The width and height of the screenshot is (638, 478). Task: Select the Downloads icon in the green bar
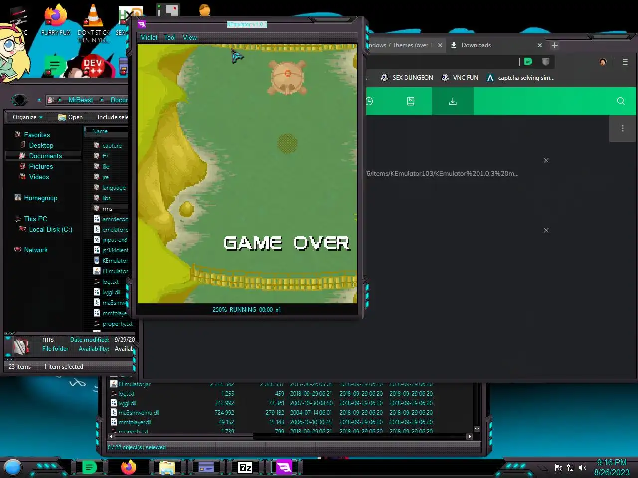click(453, 101)
